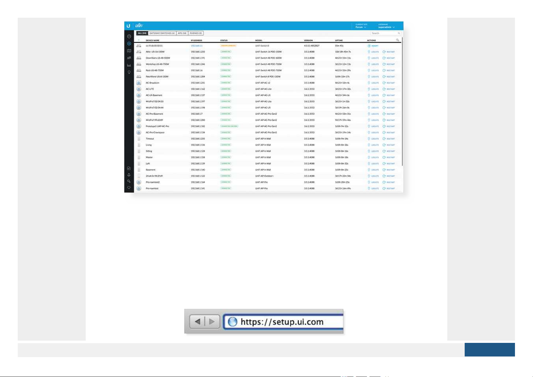Select the Living device name
533x377 pixels.
coord(149,145)
